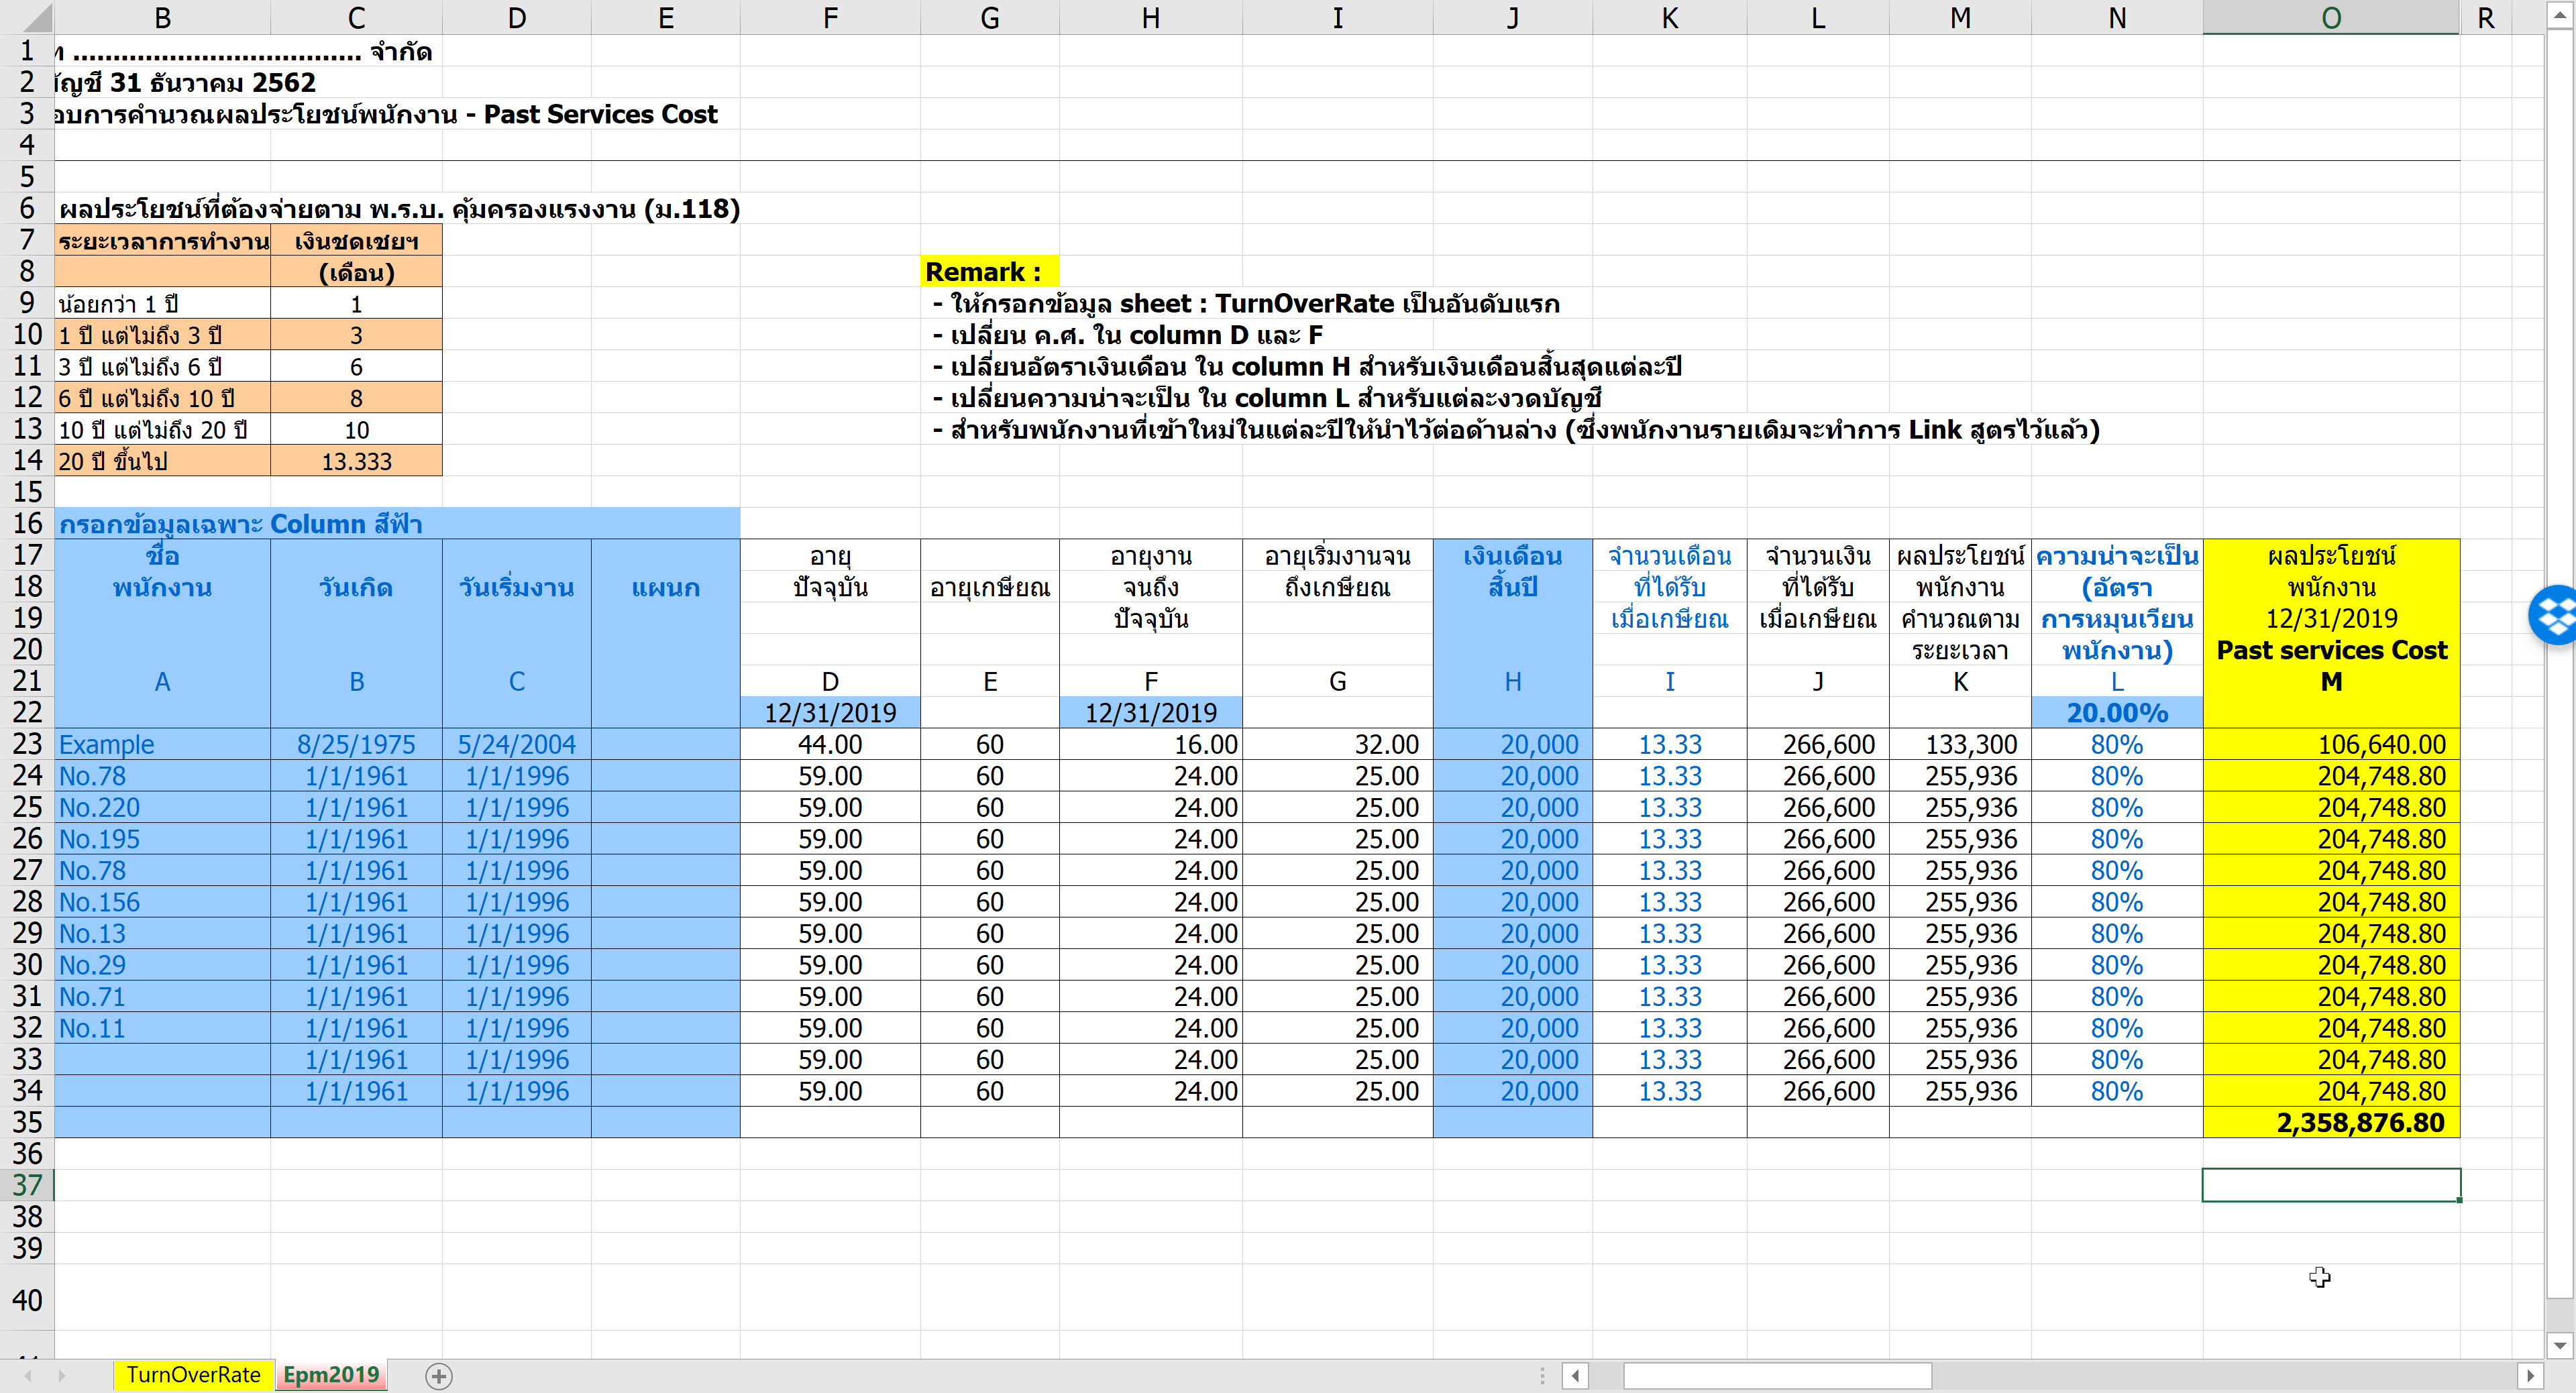Click total cell 2,358,876.80
Viewport: 2576px width, 1393px height.
pos(2331,1122)
